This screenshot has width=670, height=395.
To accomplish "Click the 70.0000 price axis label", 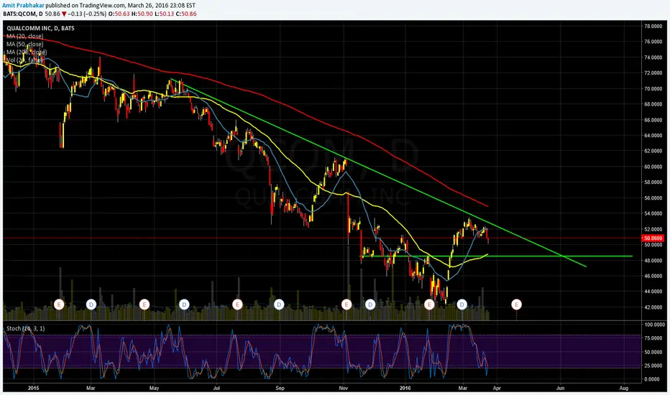I will pos(653,89).
